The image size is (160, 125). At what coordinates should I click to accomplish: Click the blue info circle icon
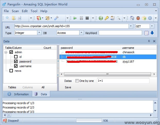(150, 18)
